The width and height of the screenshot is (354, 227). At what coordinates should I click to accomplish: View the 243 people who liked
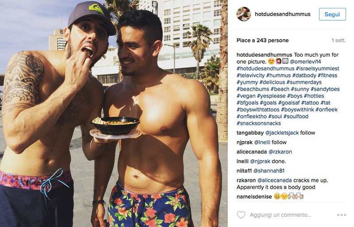click(262, 40)
